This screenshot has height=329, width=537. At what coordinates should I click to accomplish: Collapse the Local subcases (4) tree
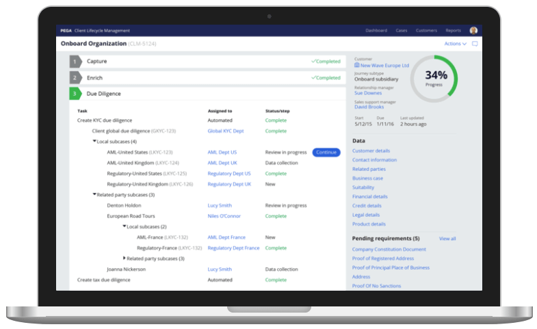pyautogui.click(x=94, y=141)
